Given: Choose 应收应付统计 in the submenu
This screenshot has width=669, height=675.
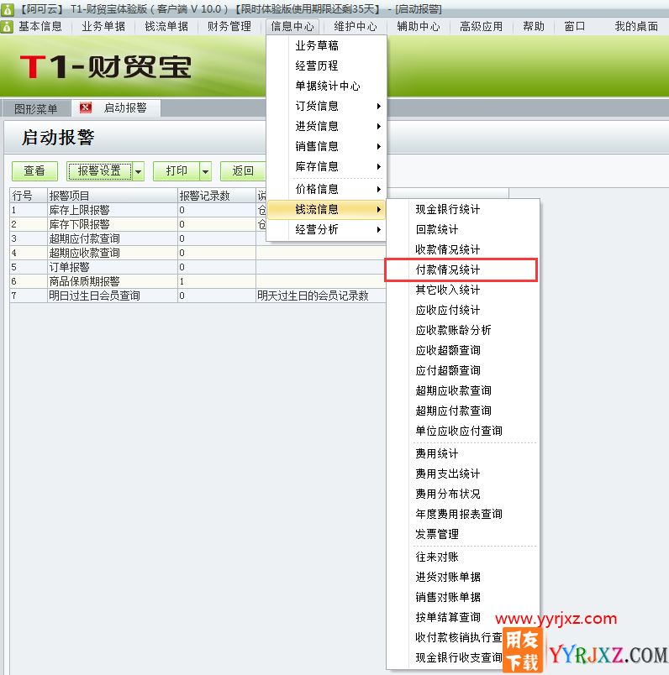Looking at the screenshot, I should pyautogui.click(x=462, y=310).
